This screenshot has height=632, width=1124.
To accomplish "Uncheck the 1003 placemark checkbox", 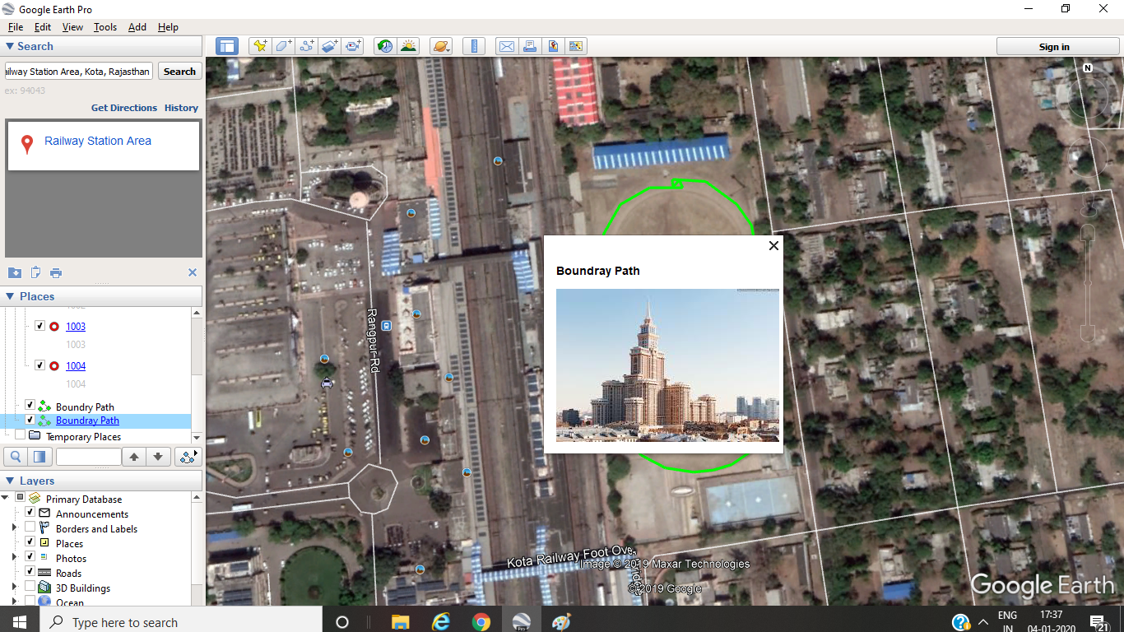I will click(39, 326).
